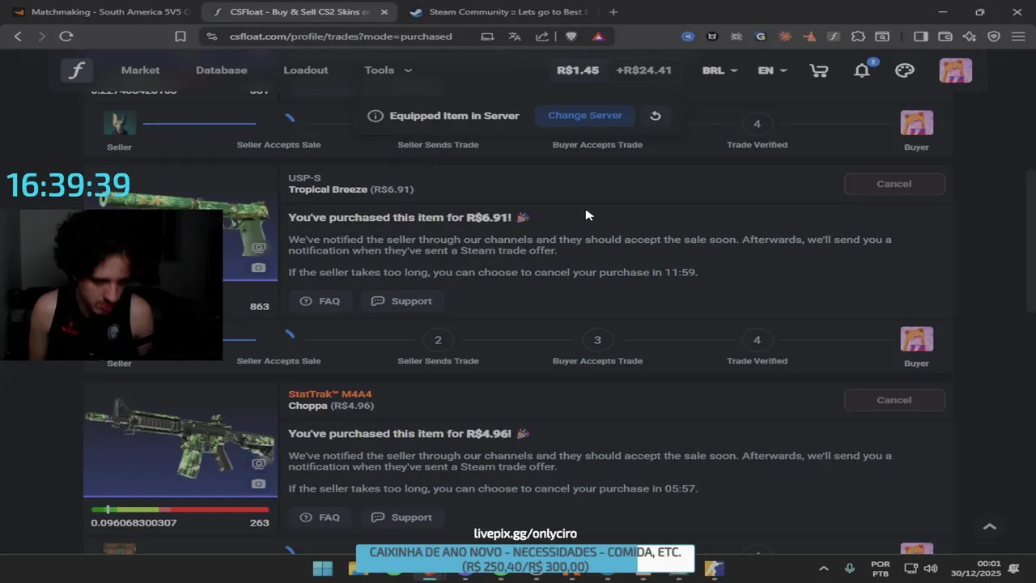
Task: Cancel the USP-S Tropical Breeze purchase
Action: 894,184
